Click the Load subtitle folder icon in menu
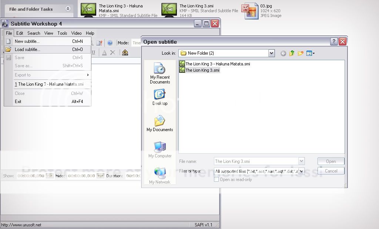This screenshot has height=229, width=379. pyautogui.click(x=8, y=49)
